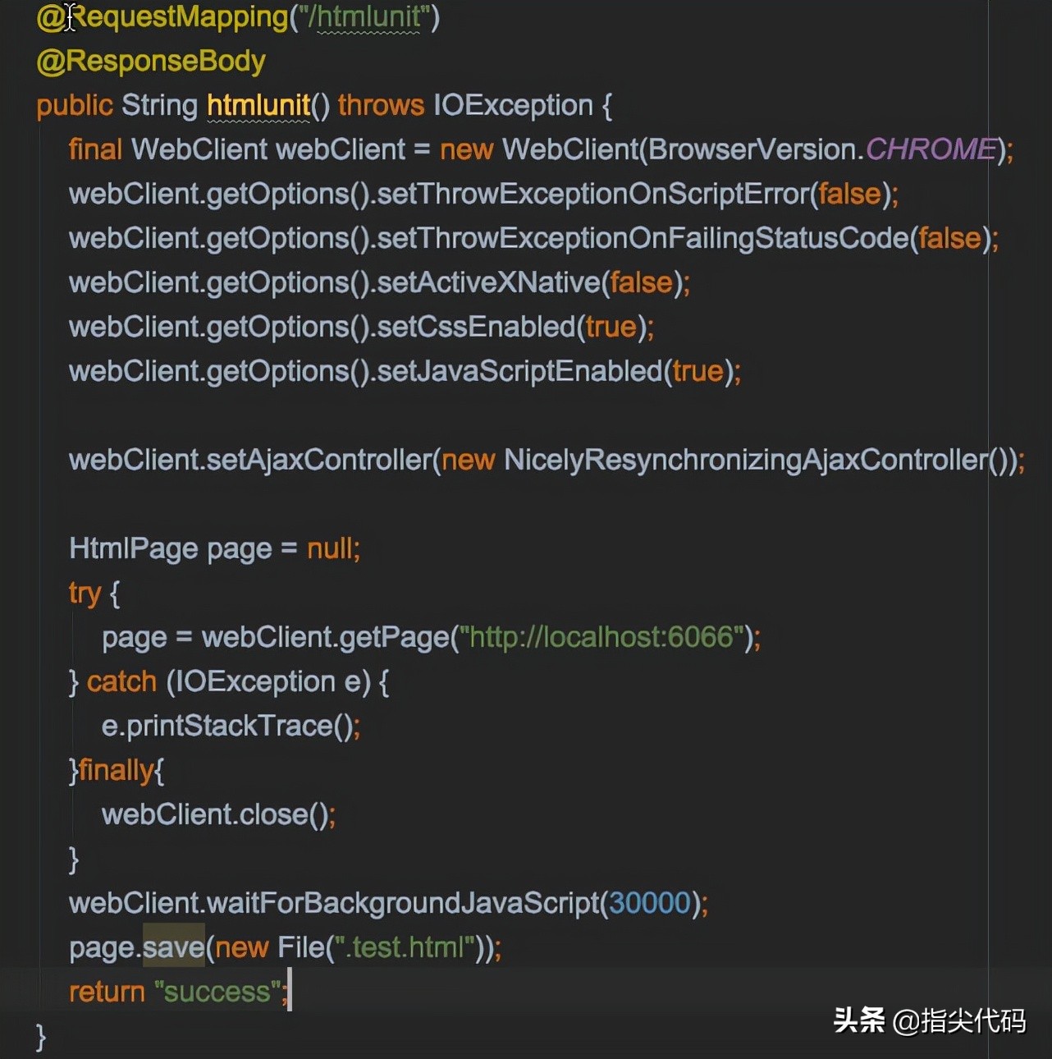
Task: Select the null keyword after HtmlPage page
Action: 329,548
